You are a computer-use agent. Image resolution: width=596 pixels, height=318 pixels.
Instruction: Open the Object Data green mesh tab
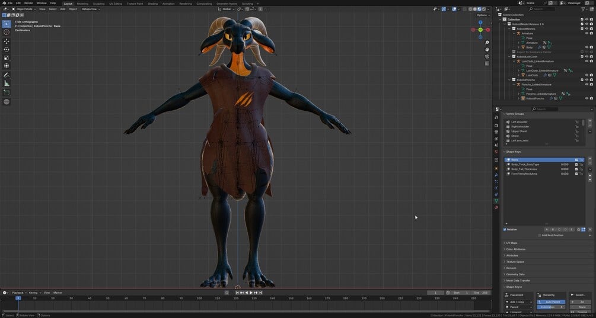[496, 201]
